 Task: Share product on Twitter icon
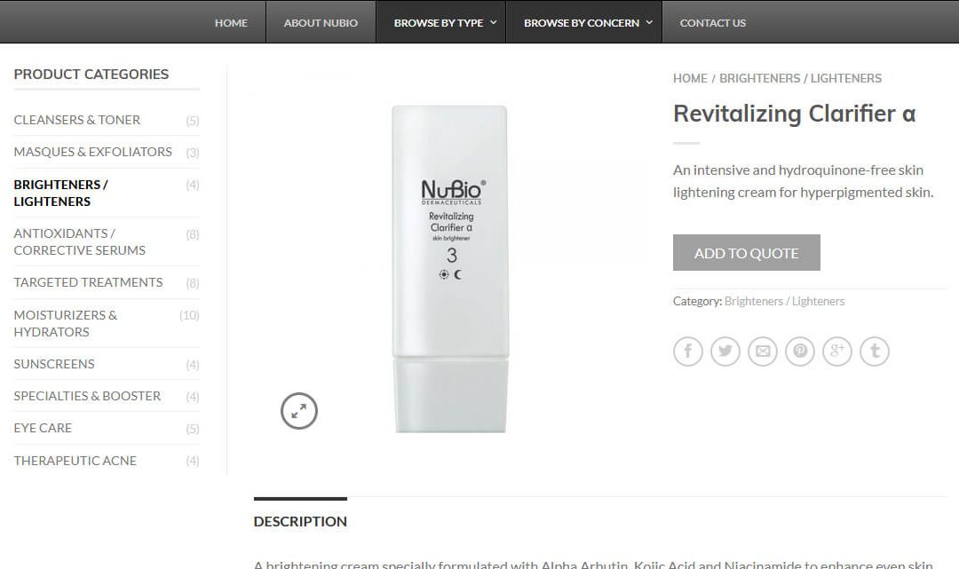[725, 352]
